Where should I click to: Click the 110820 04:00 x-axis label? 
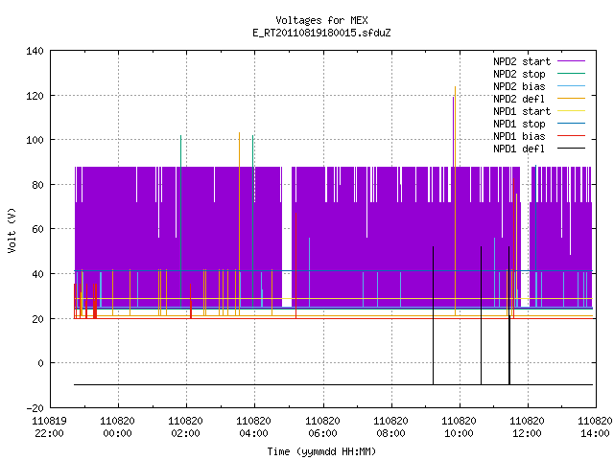[x=253, y=427]
